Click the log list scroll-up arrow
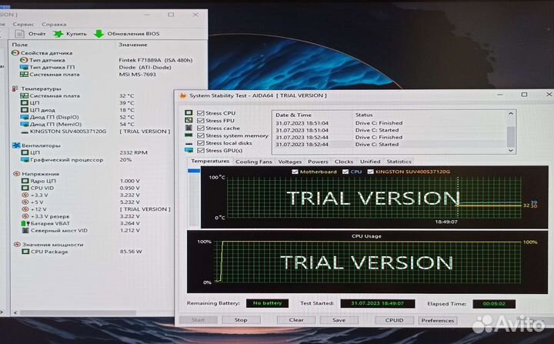 tap(511, 114)
